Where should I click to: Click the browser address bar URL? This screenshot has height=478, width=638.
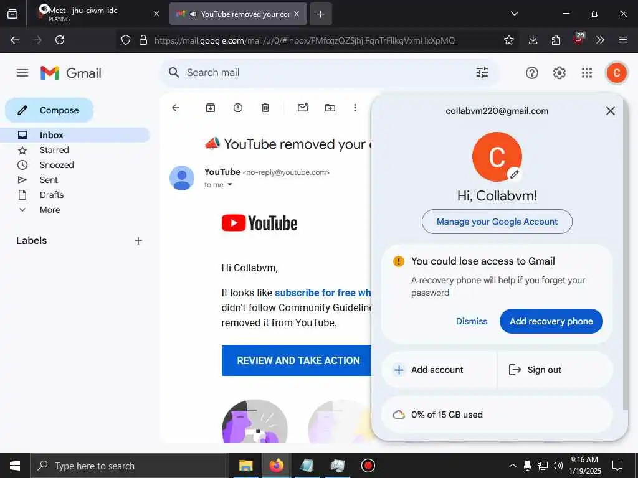click(304, 40)
